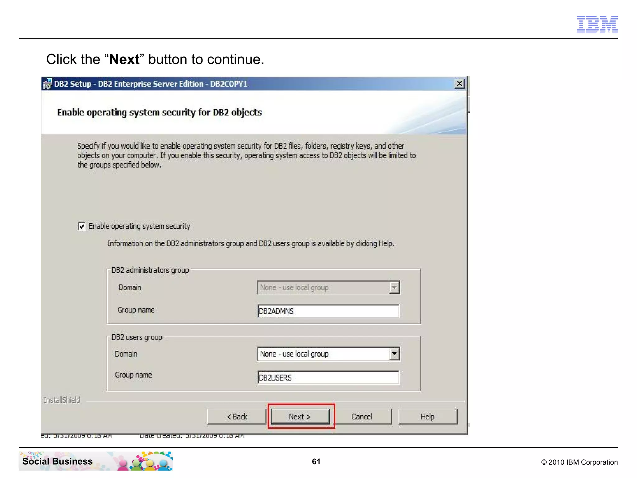Click the IBM logo
The image size is (637, 478).
(x=597, y=24)
